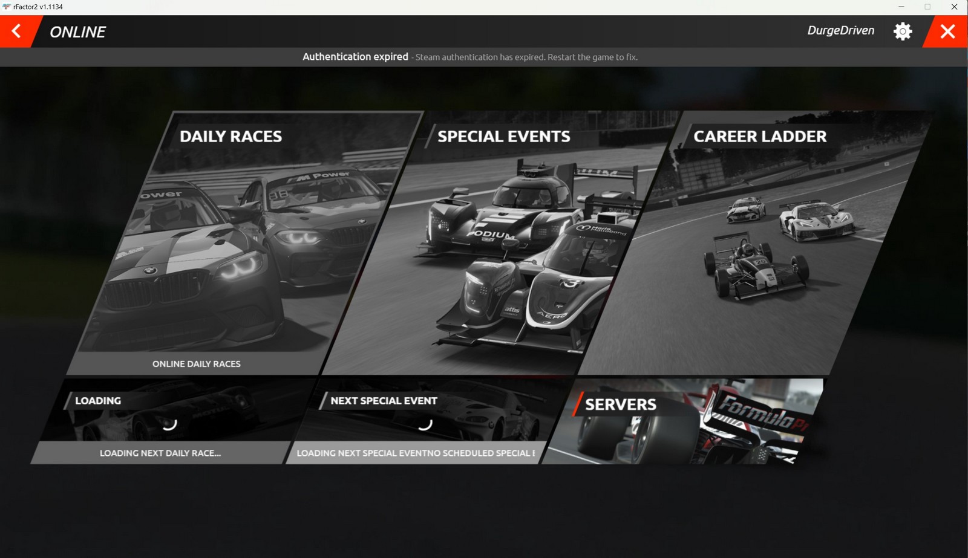Click the ONLINE page title
Viewport: 968px width, 558px height.
[x=77, y=32]
